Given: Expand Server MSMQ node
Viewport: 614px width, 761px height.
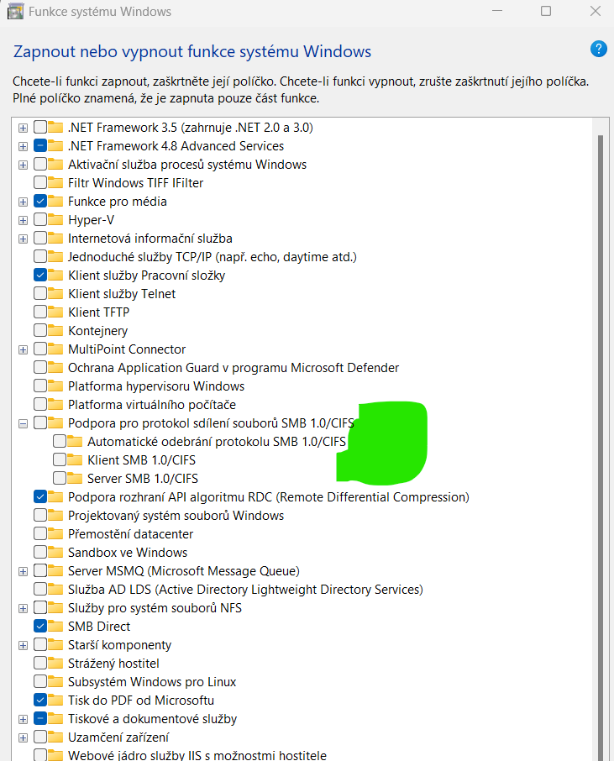Looking at the screenshot, I should click(23, 571).
